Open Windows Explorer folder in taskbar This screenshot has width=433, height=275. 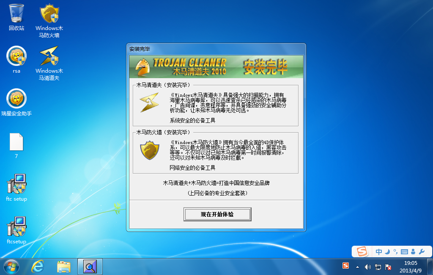(x=64, y=267)
